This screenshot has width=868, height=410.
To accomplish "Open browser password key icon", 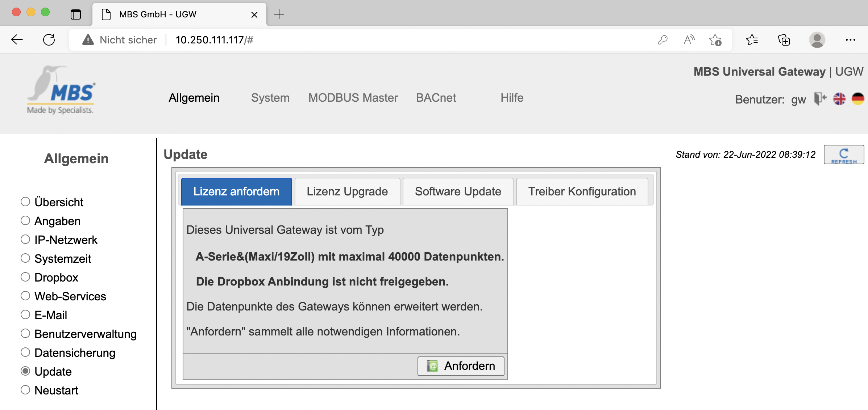I will point(663,40).
